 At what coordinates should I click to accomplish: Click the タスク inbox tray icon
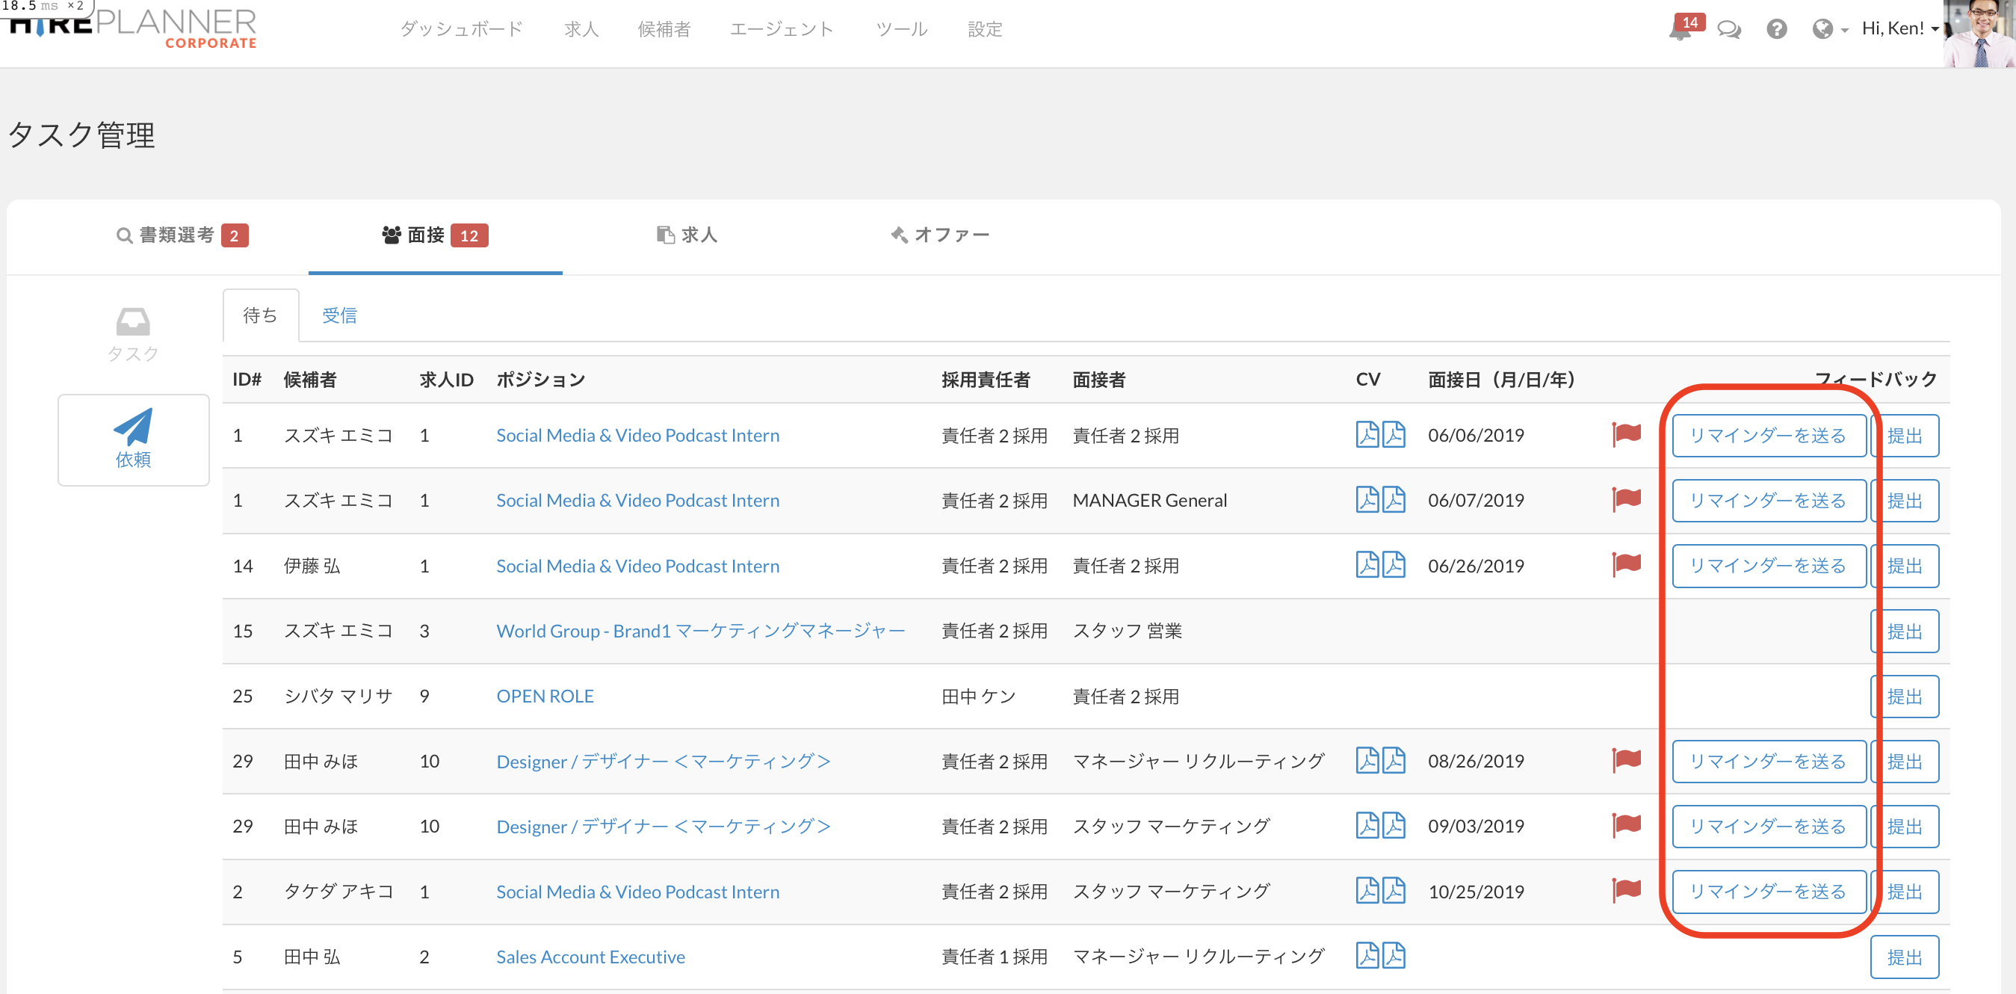132,321
